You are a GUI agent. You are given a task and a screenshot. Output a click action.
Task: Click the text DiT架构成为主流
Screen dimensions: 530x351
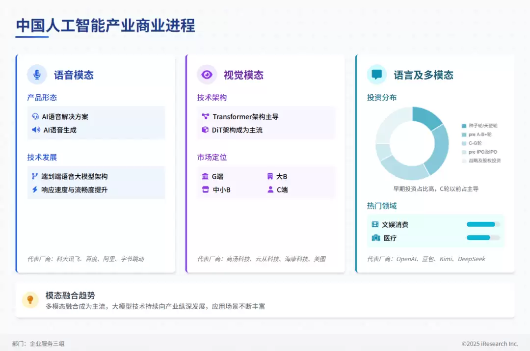pos(237,130)
